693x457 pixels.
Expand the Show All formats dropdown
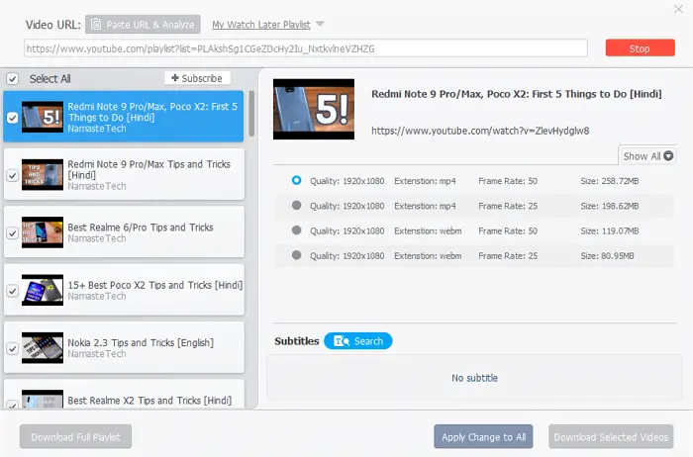tap(647, 156)
